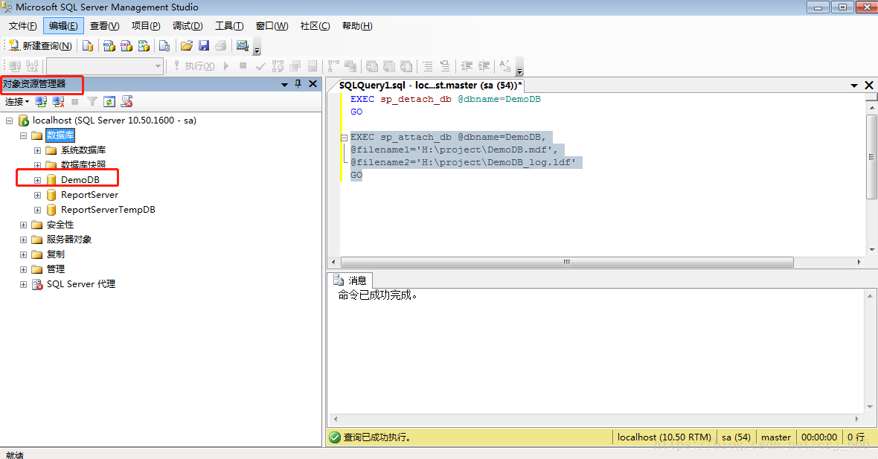Screen dimensions: 878x459
Task: Collapse the localhost server node
Action: pyautogui.click(x=10, y=121)
